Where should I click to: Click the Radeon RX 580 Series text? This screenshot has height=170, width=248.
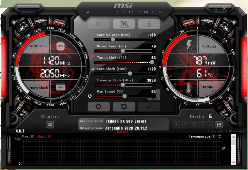click(x=126, y=121)
